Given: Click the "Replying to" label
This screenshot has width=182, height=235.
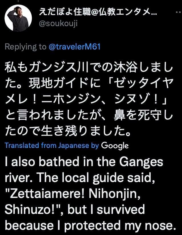Looking at the screenshot, I should pos(25,47).
